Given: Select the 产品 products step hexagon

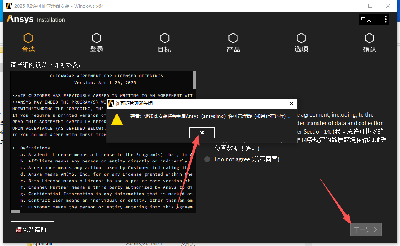Looking at the screenshot, I should coord(233,38).
